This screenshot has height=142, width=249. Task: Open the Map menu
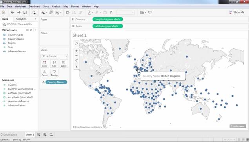coord(66,7)
